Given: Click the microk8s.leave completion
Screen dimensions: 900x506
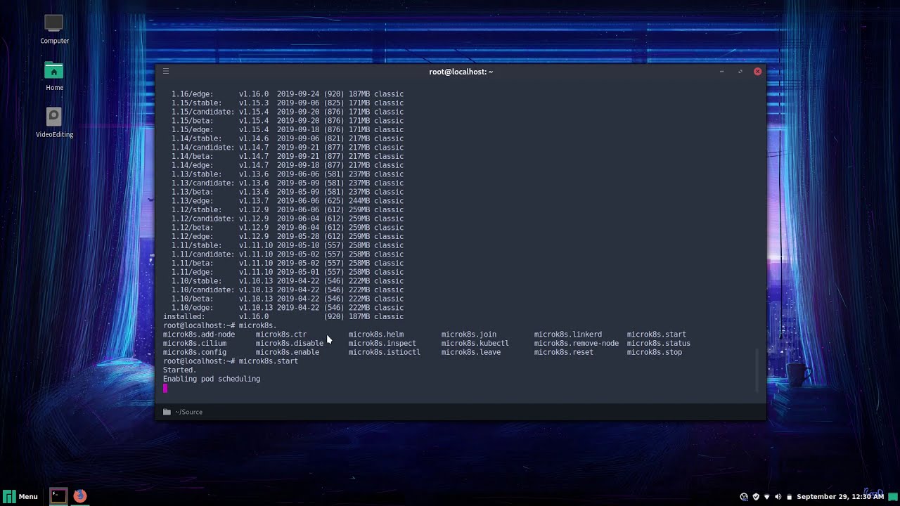Looking at the screenshot, I should [471, 352].
